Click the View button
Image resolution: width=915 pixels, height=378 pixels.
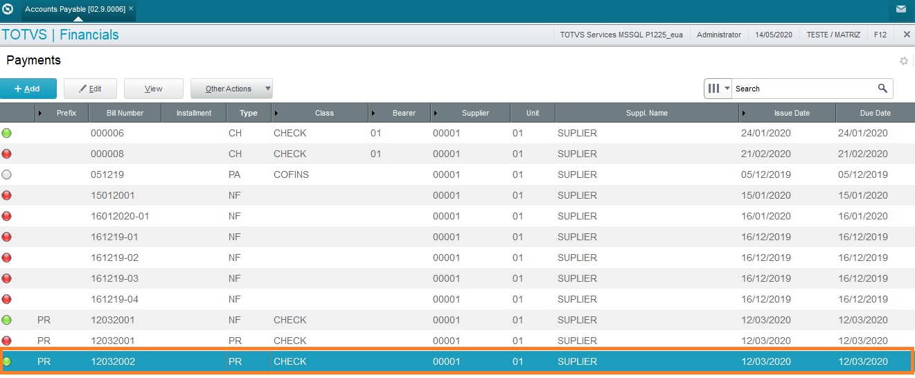(154, 89)
